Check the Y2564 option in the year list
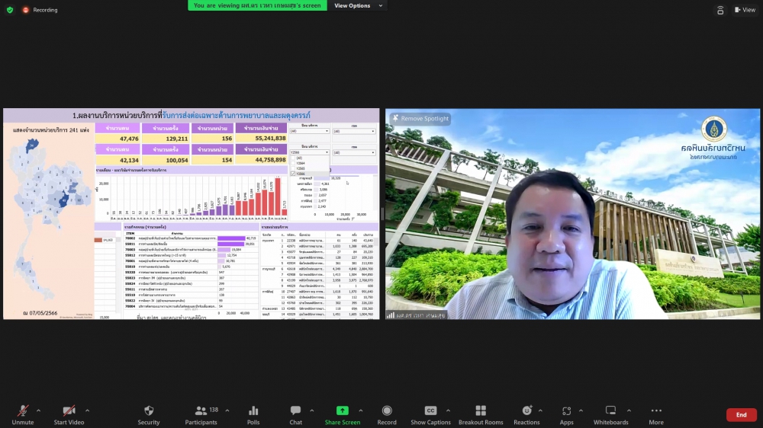This screenshot has width=763, height=428. coord(293,163)
